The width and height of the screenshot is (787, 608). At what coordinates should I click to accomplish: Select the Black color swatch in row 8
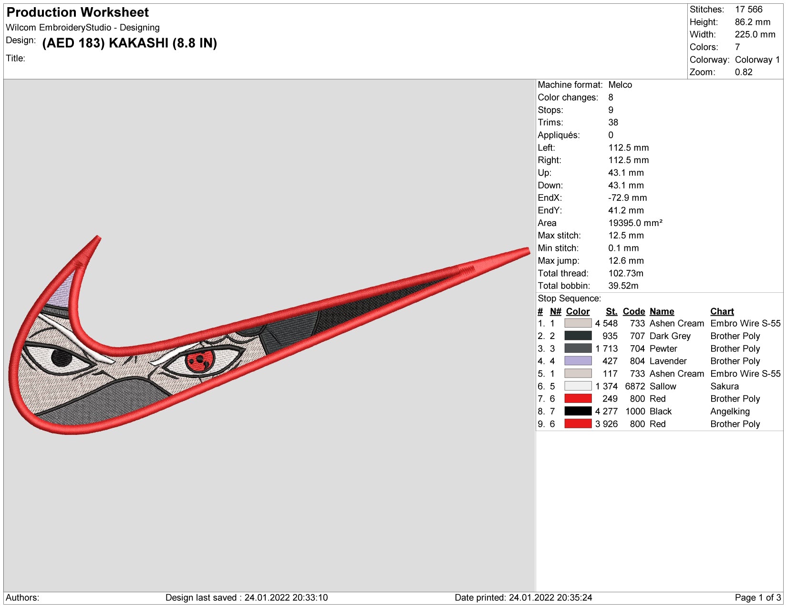[578, 411]
